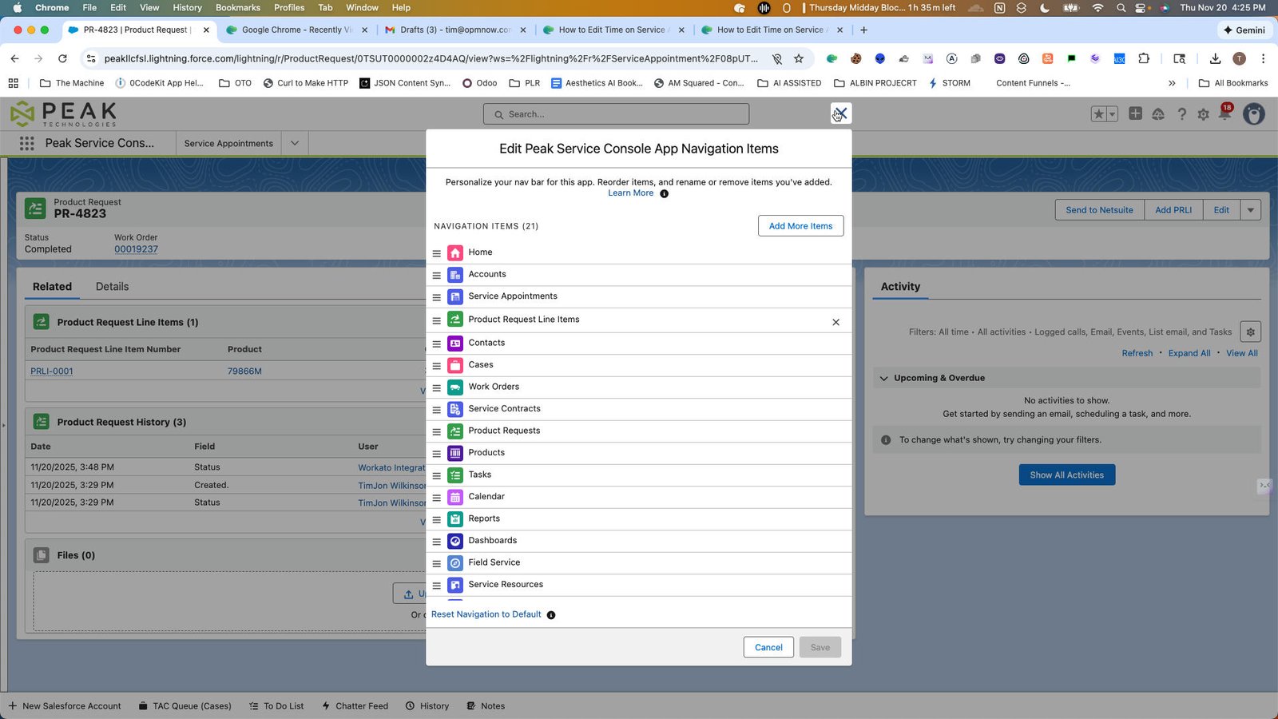
Task: Click the info icon beside Learn More
Action: tap(664, 193)
